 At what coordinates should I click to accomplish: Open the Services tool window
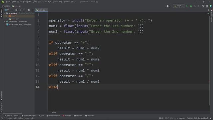tap(90, 116)
